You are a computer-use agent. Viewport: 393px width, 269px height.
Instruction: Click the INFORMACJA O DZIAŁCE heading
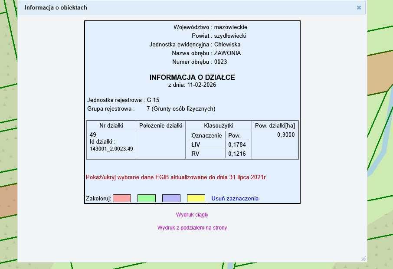[192, 78]
